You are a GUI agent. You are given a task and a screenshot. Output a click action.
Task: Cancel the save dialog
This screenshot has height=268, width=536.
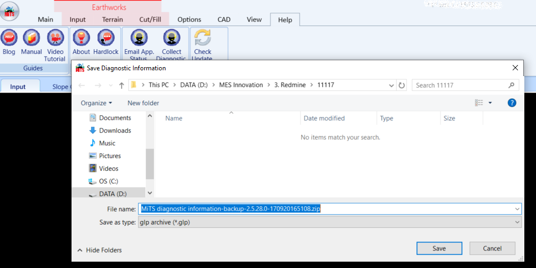click(492, 248)
